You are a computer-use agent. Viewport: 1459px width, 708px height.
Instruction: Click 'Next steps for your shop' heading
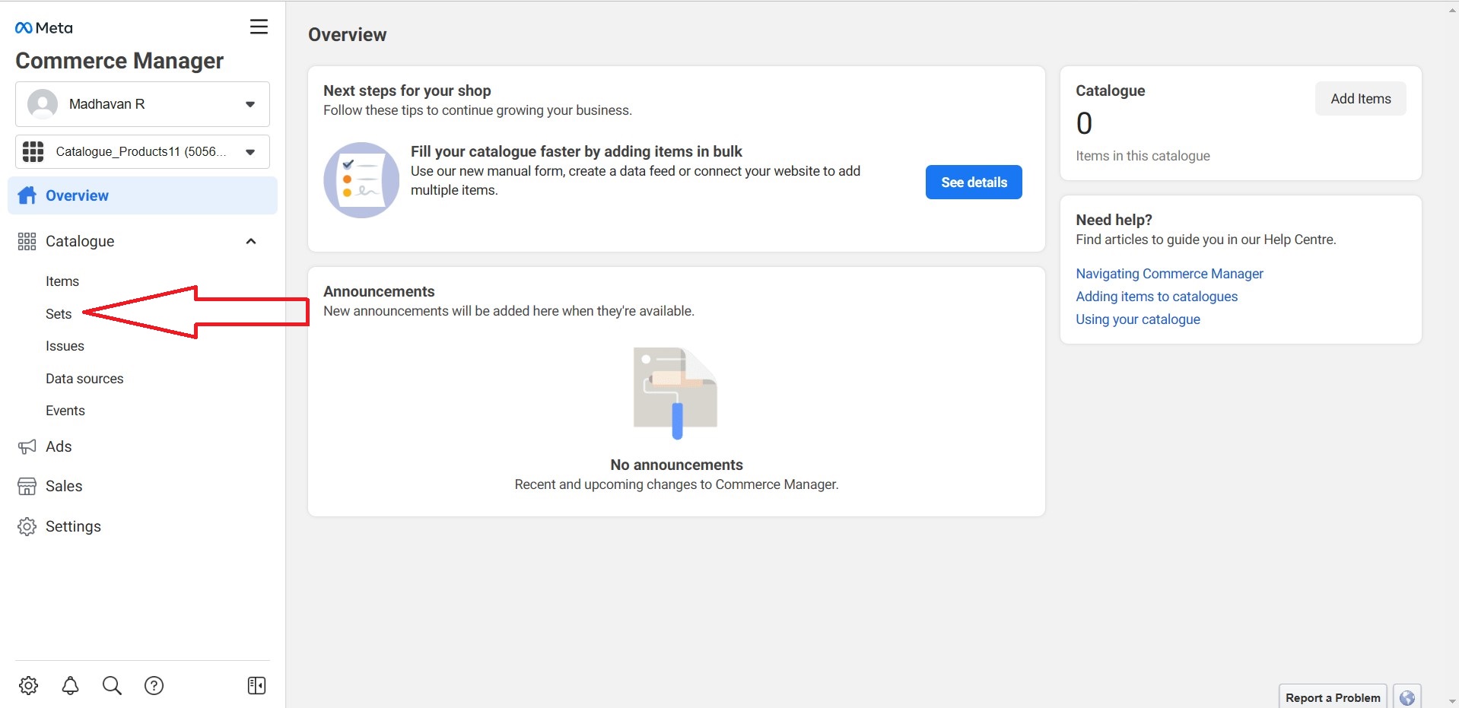tap(407, 90)
